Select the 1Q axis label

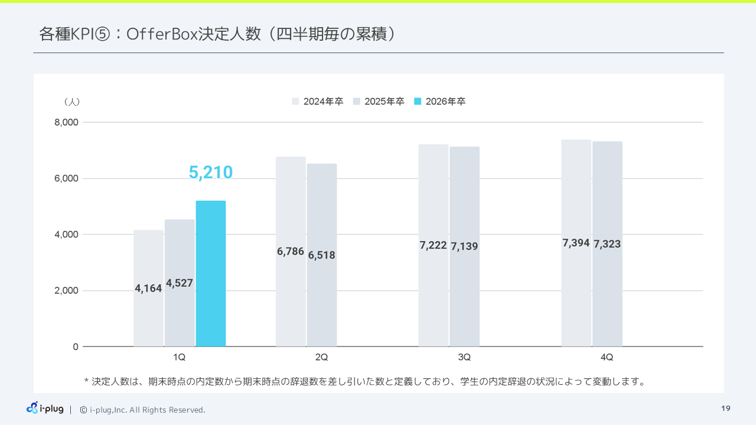pyautogui.click(x=180, y=357)
